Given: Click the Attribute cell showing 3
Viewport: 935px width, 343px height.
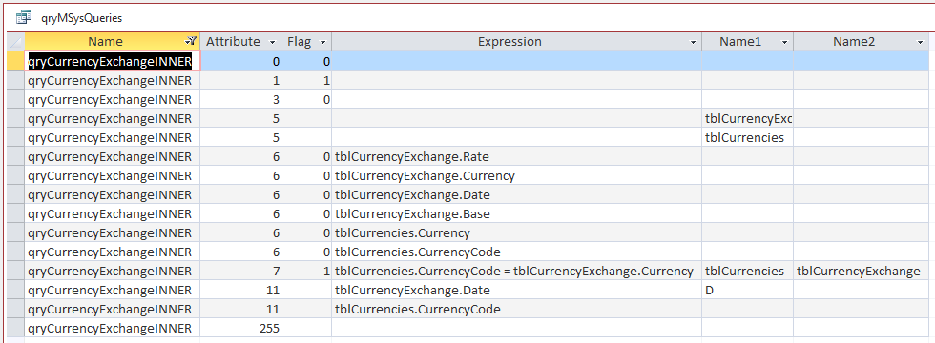Looking at the screenshot, I should click(x=240, y=99).
